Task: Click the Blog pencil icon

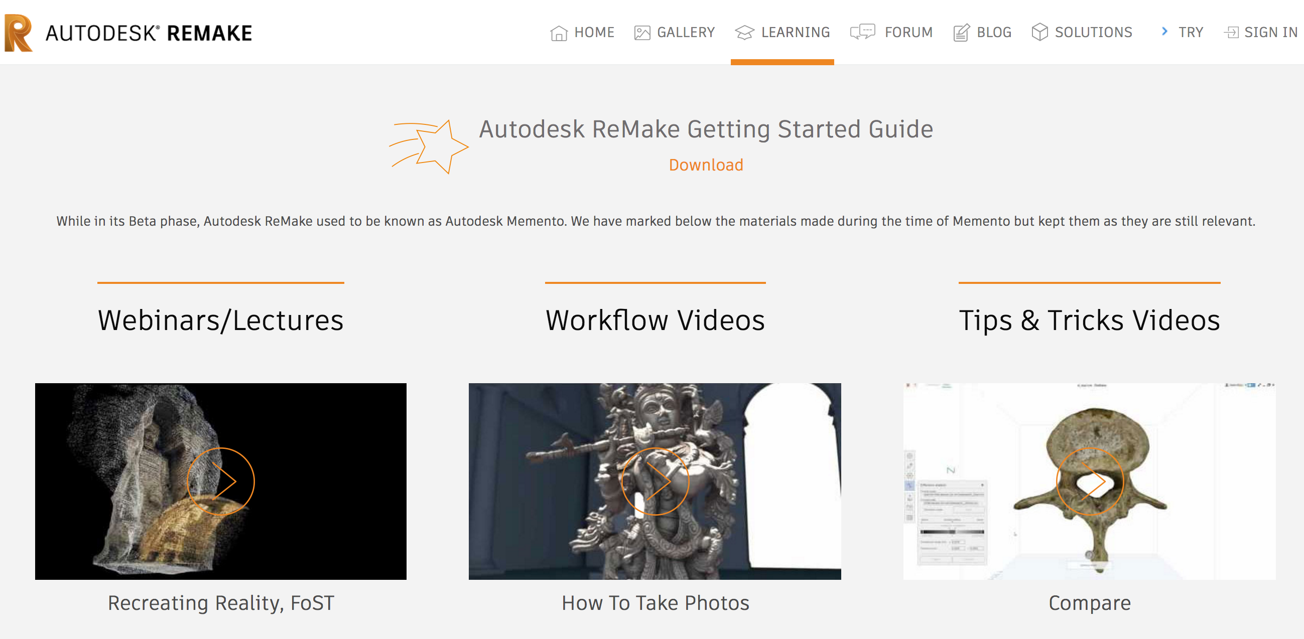Action: click(x=961, y=33)
